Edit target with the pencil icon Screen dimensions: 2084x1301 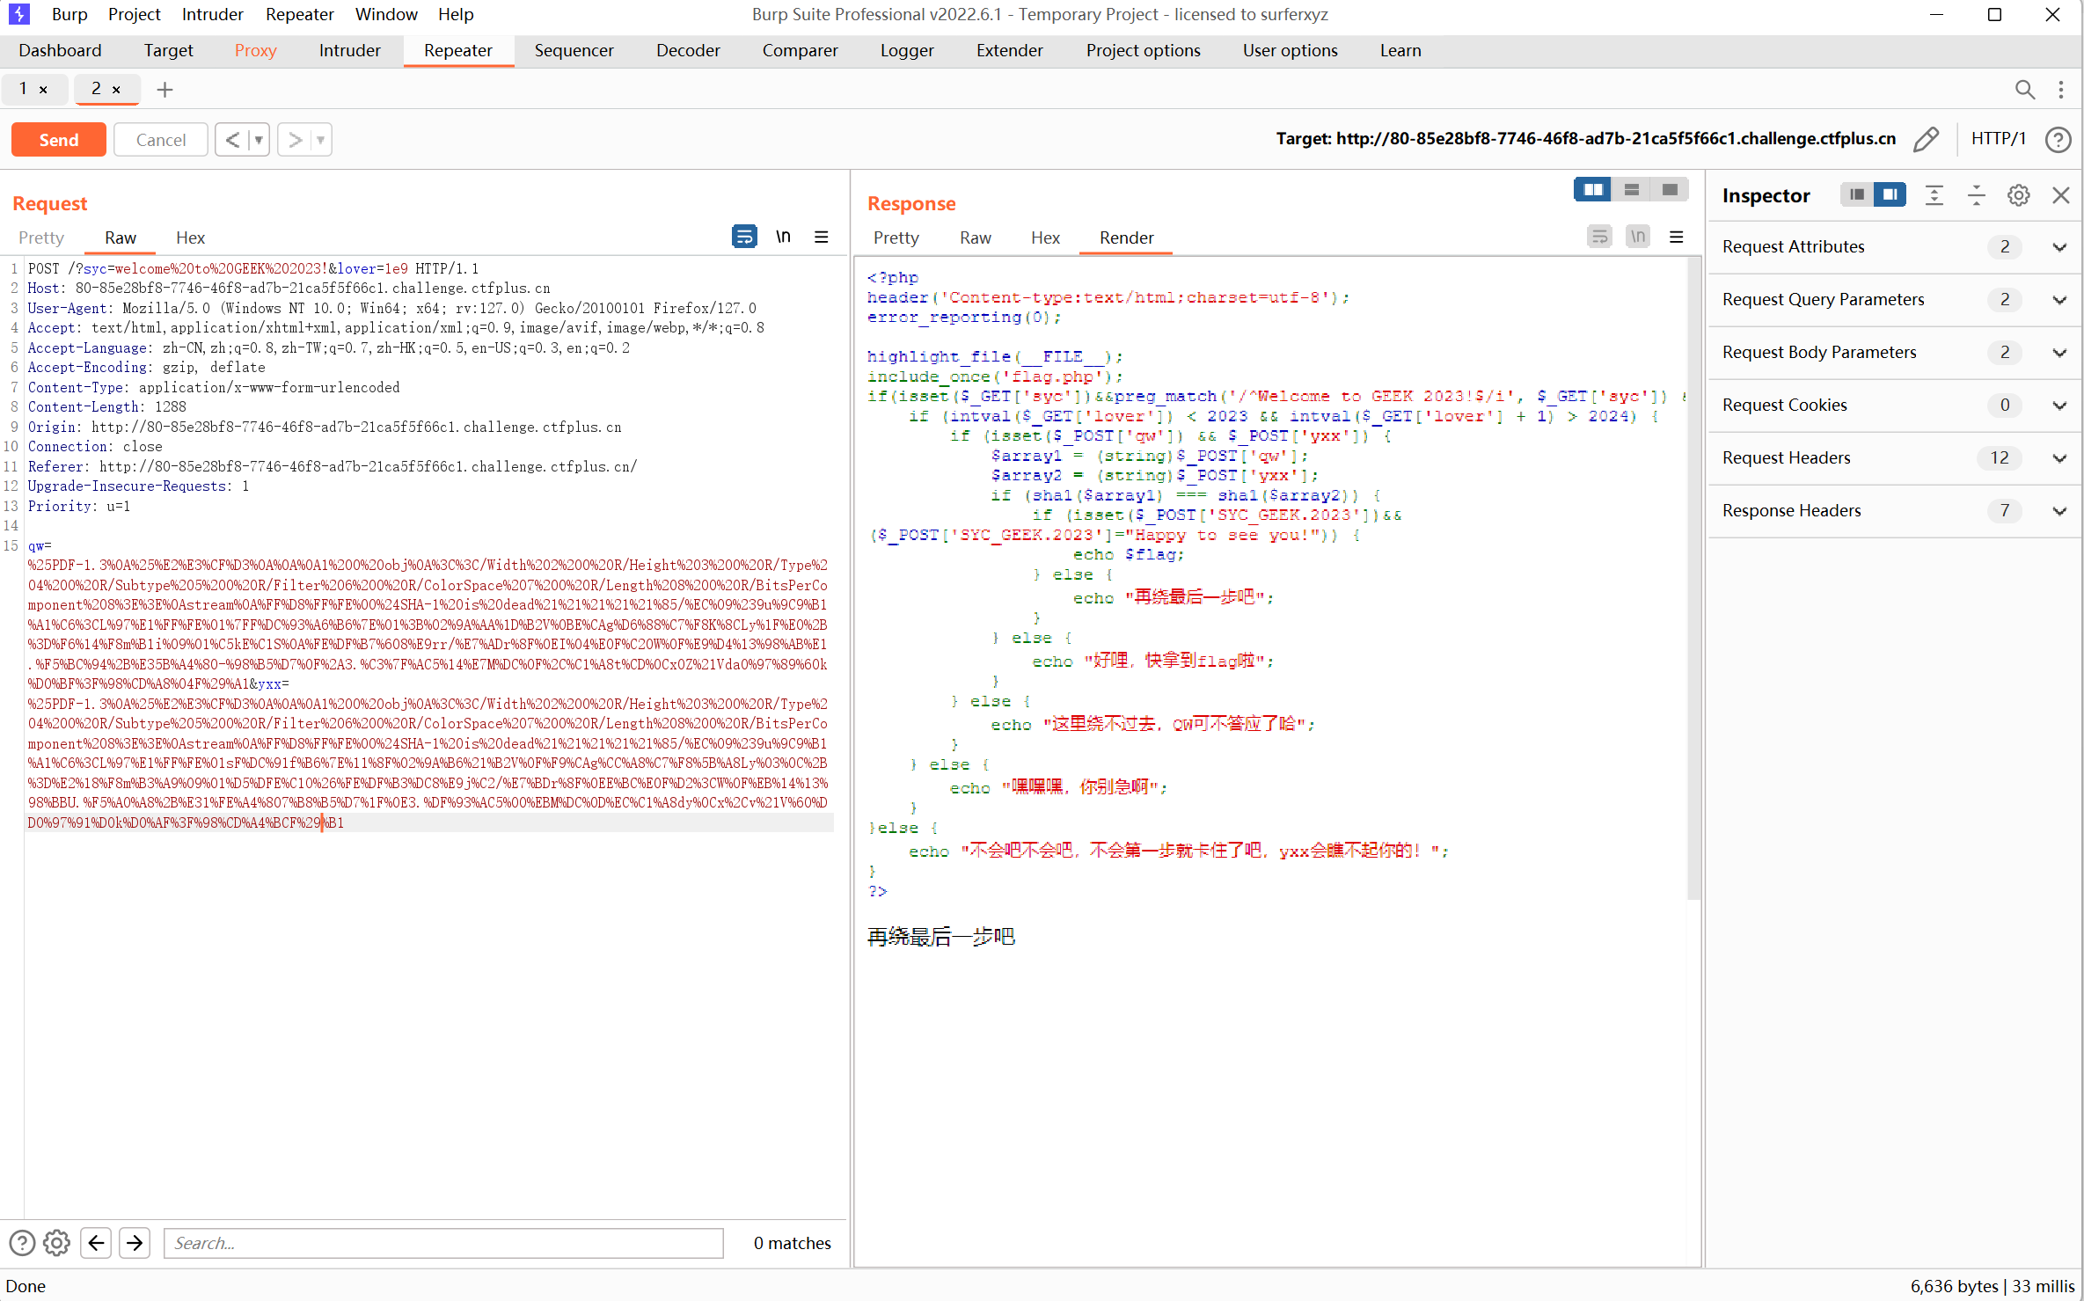(x=1926, y=139)
